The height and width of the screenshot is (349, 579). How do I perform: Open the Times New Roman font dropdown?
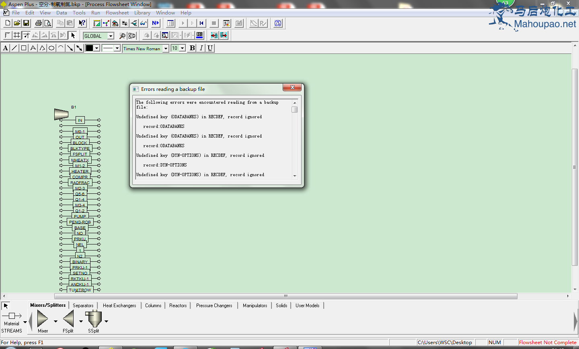[166, 48]
